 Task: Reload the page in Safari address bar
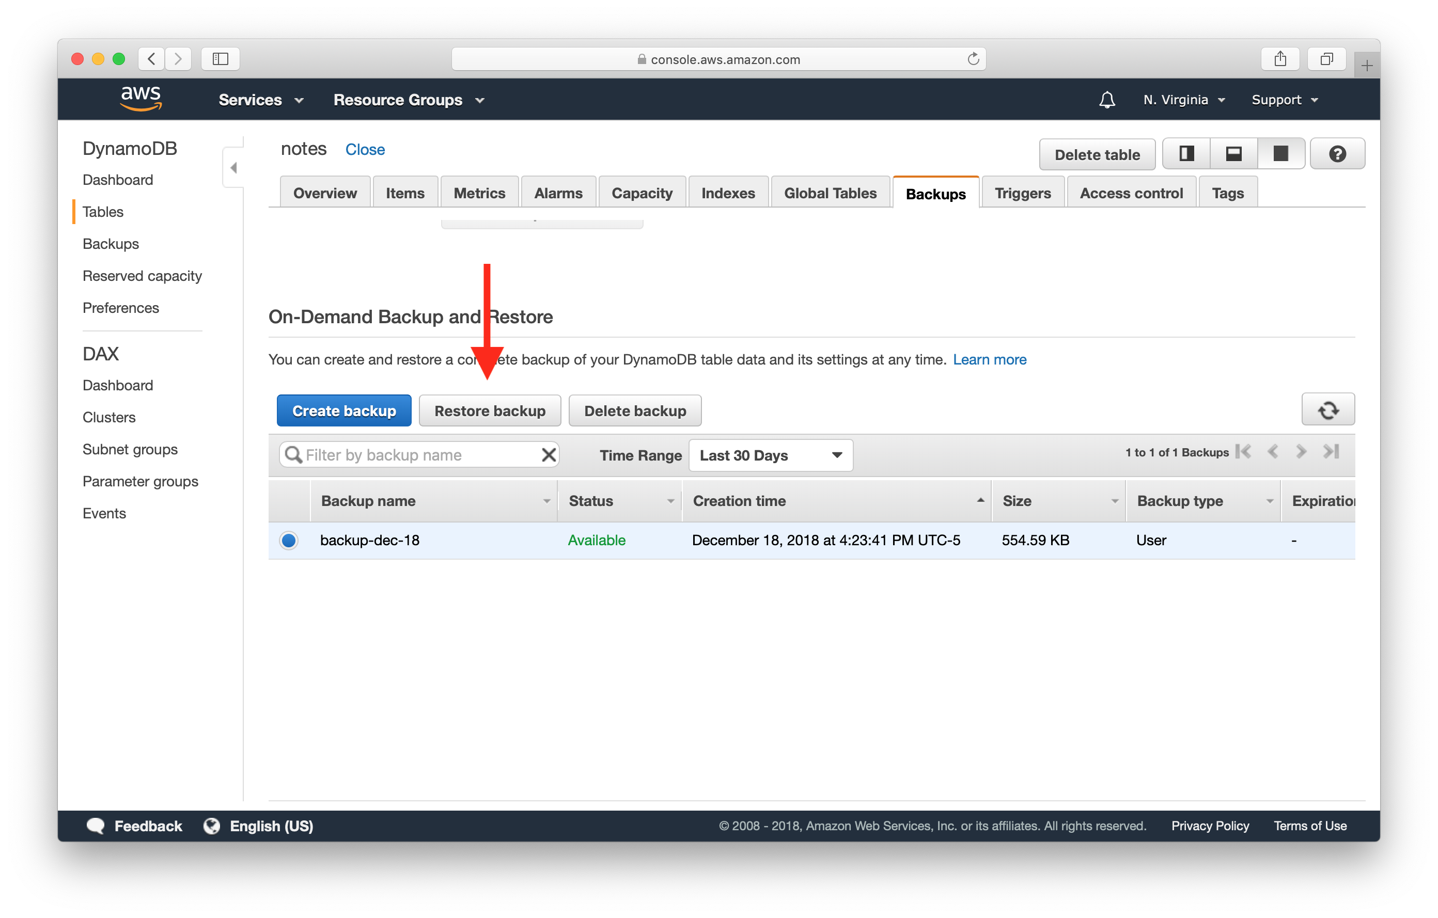(x=973, y=59)
